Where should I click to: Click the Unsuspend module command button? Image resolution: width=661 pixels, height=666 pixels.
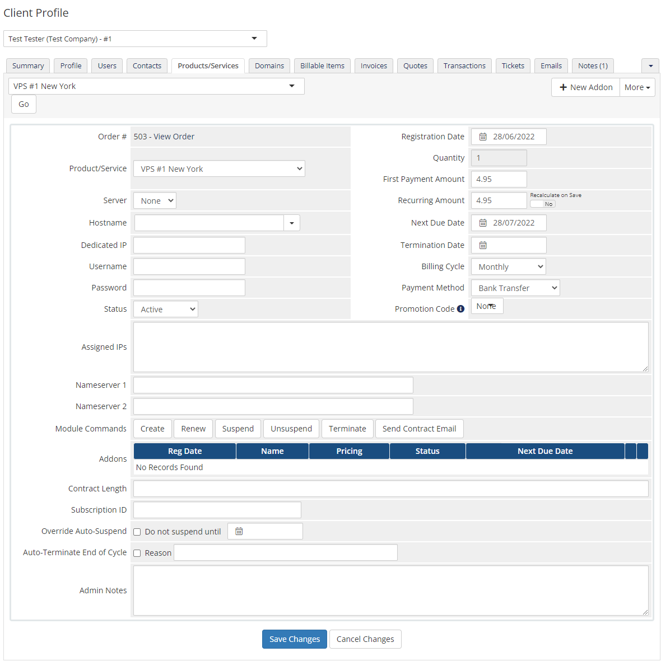click(x=291, y=429)
